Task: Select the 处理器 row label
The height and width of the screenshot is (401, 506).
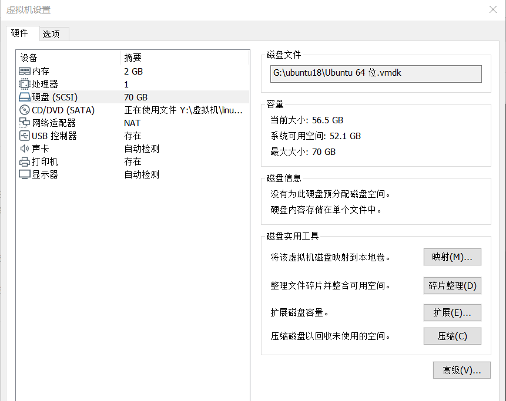Action: (45, 84)
